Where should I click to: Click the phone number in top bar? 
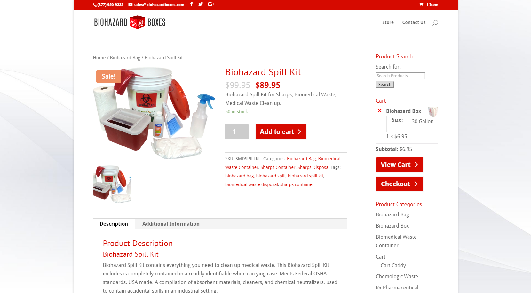point(108,4)
